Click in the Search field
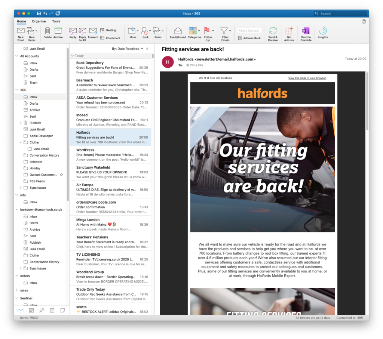This screenshot has height=339, width=383. click(x=341, y=13)
